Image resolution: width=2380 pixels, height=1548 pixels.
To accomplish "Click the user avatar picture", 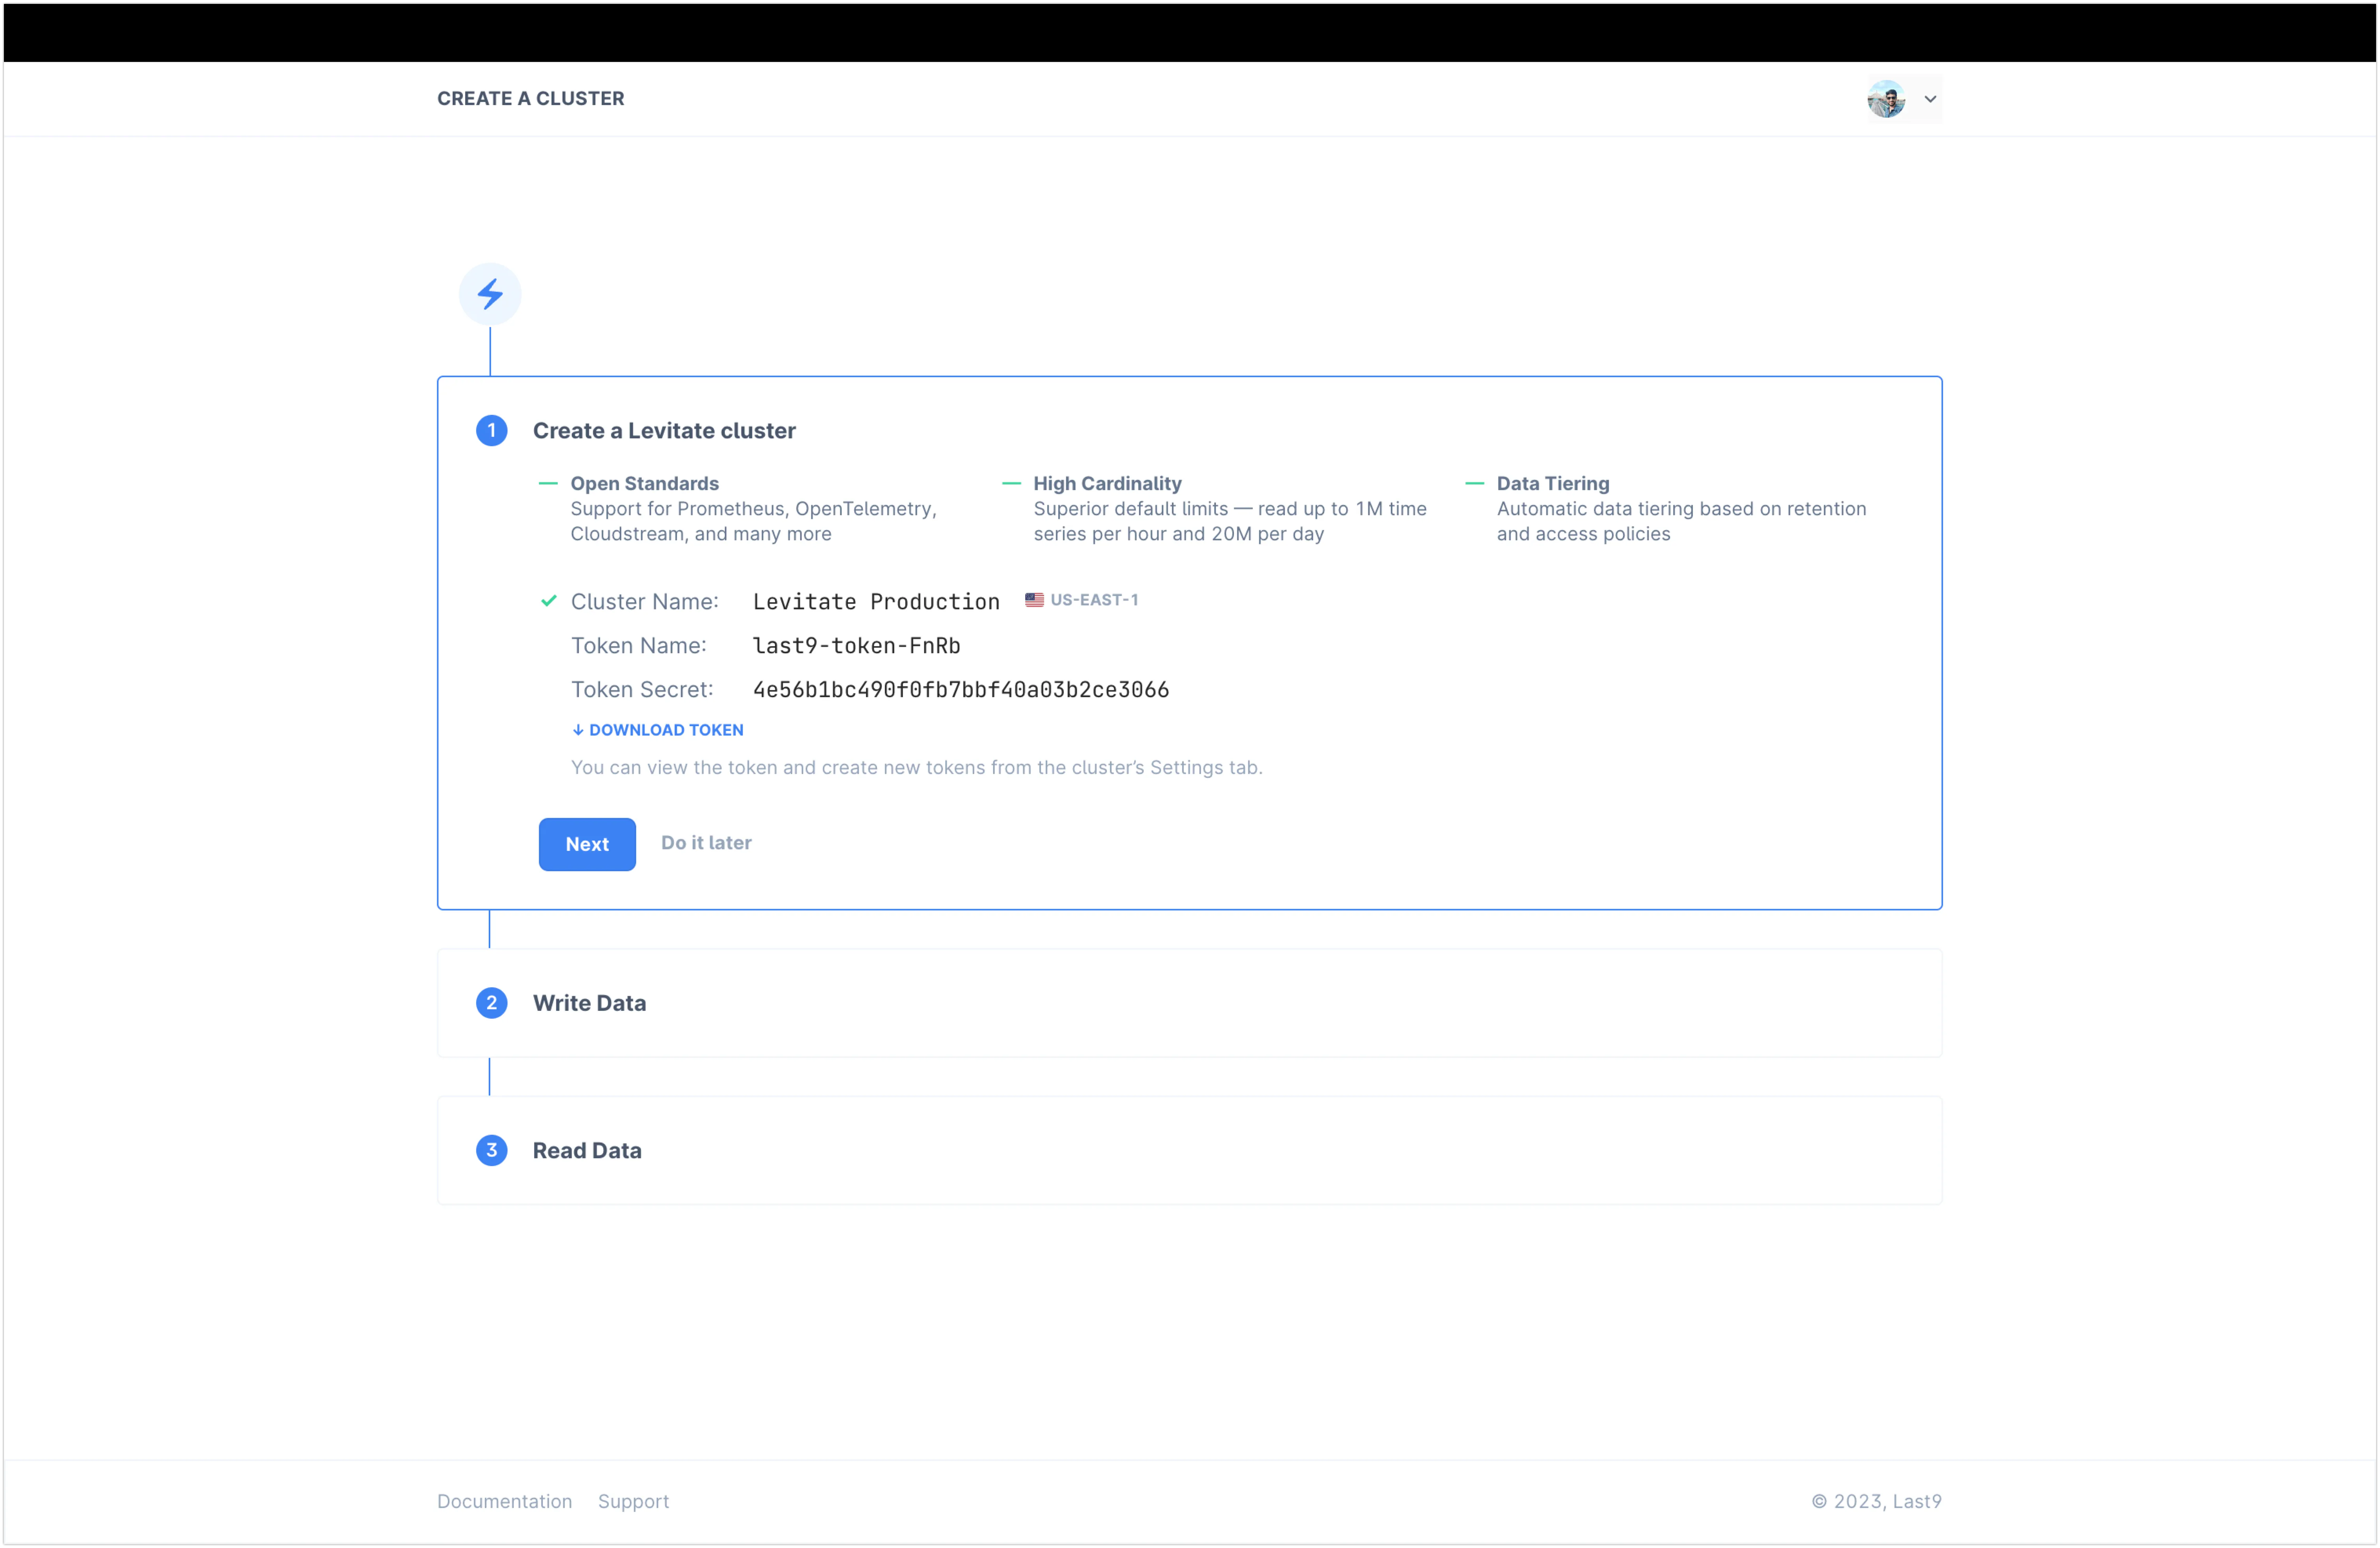I will (x=1886, y=99).
